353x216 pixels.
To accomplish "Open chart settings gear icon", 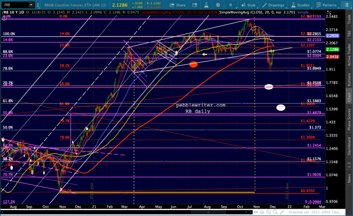I will pyautogui.click(x=218, y=5).
